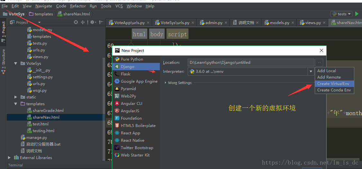Select Create Conda Env from interpreter menu

click(334, 90)
